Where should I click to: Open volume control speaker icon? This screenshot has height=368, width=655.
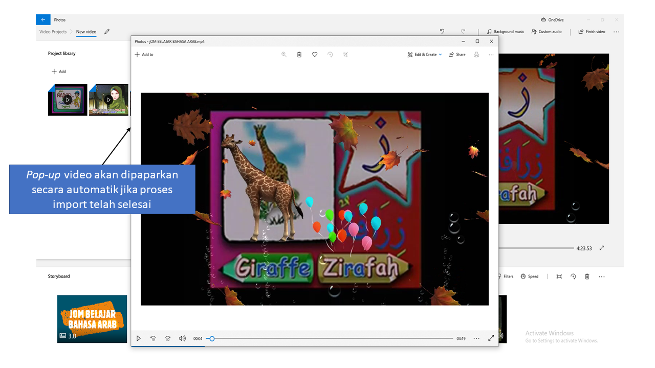[x=182, y=338]
